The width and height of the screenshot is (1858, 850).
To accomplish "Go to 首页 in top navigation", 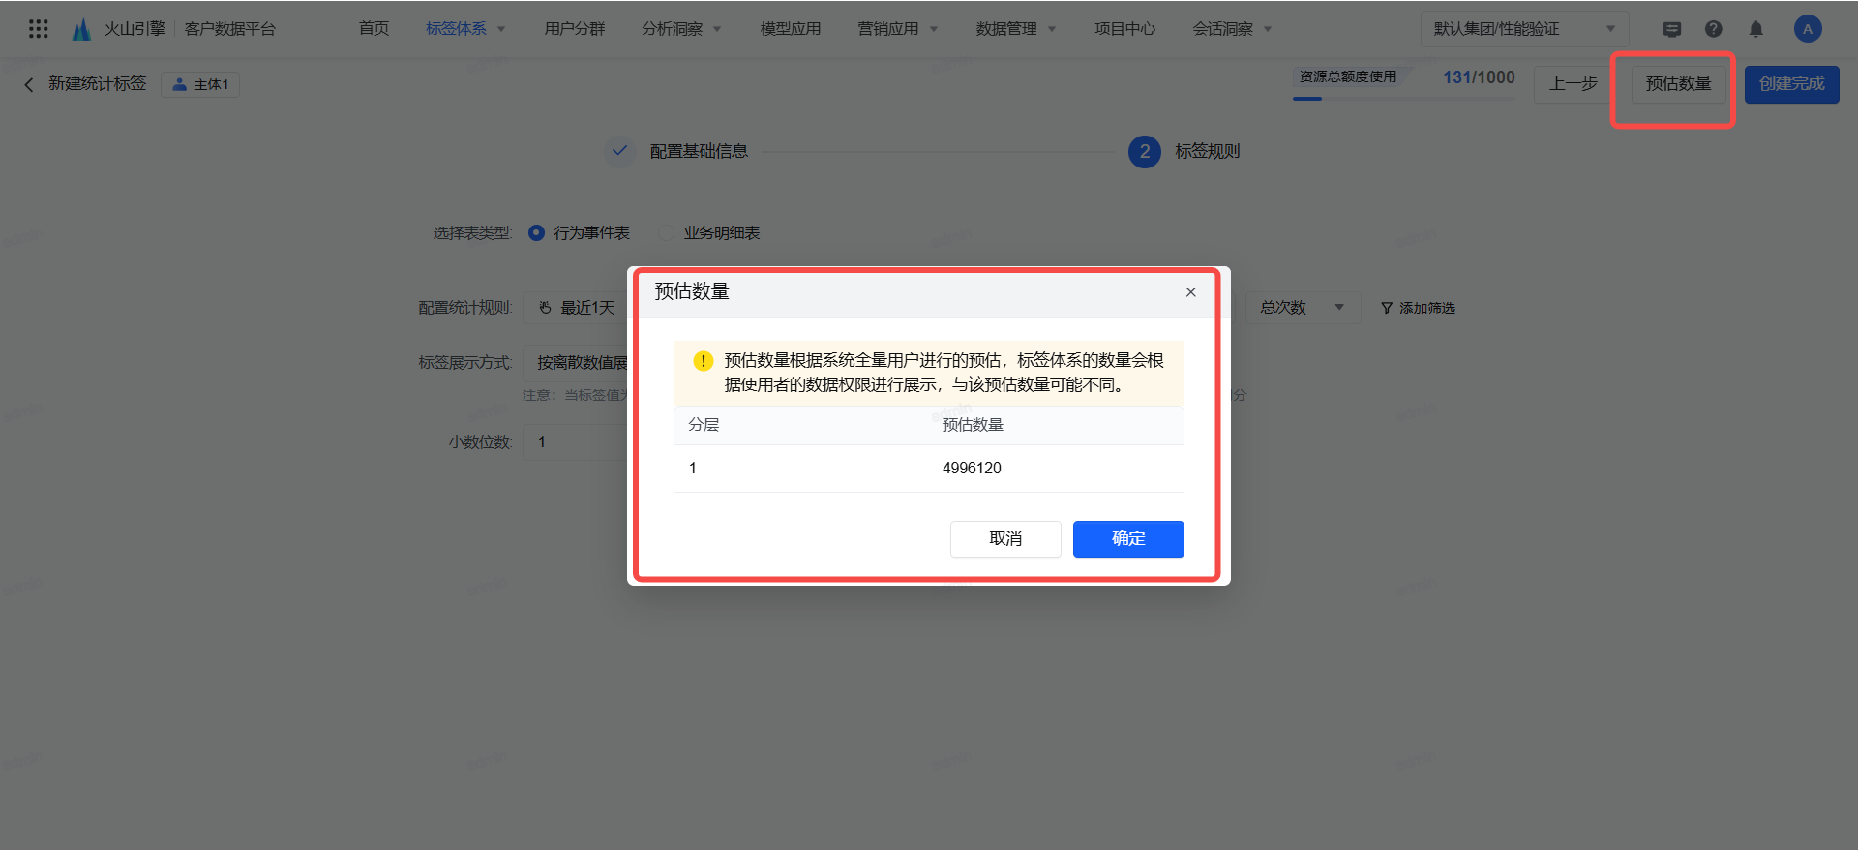I will [x=374, y=29].
